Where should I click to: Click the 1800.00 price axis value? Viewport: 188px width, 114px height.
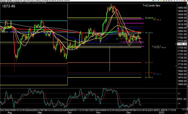coord(182,31)
